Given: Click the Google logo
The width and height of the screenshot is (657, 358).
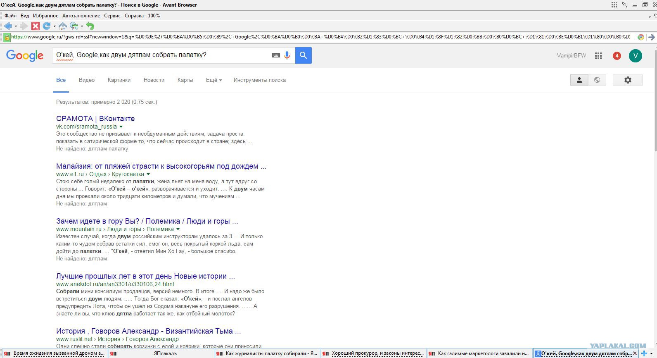Looking at the screenshot, I should [25, 55].
